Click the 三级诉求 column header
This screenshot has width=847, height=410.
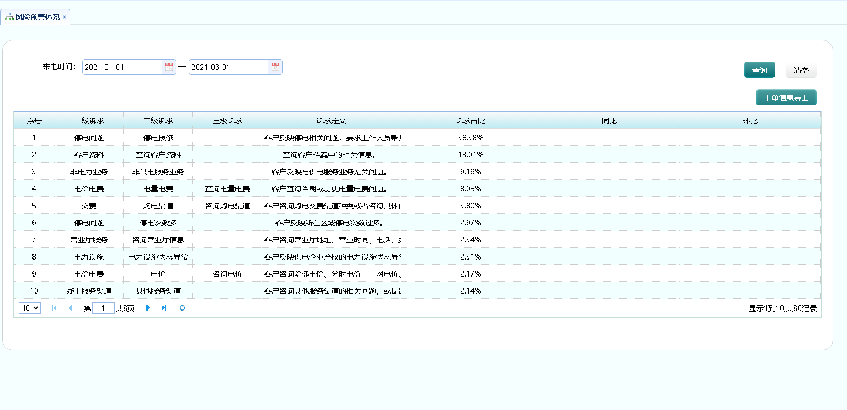pyautogui.click(x=227, y=121)
